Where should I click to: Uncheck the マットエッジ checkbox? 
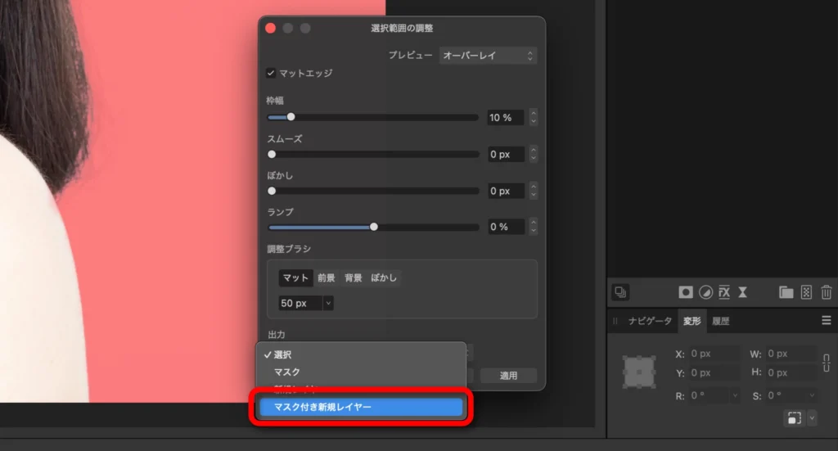(271, 74)
